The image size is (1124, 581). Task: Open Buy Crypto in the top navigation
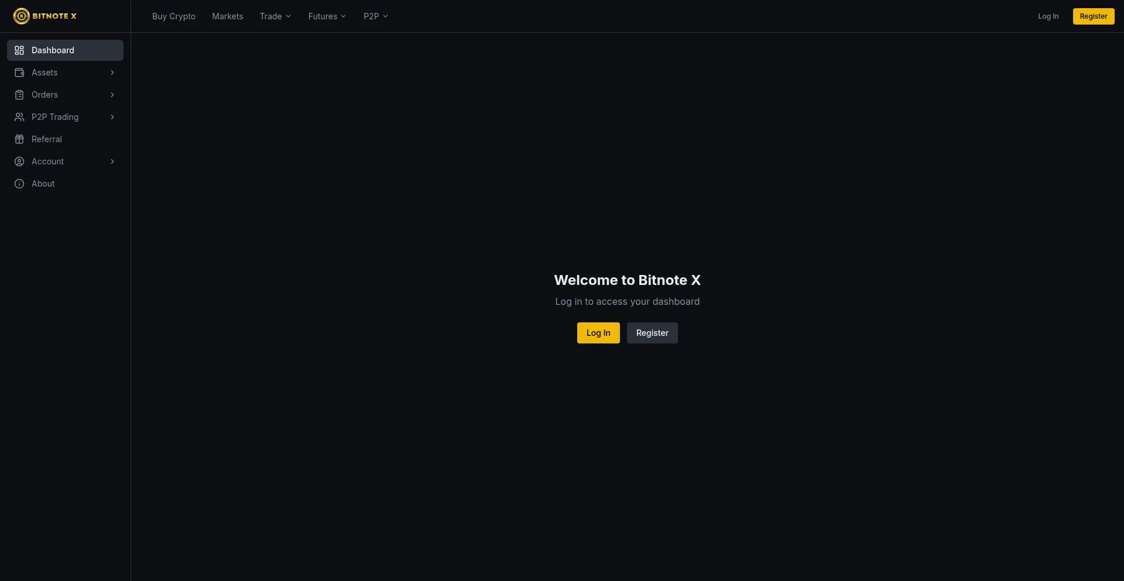tap(174, 16)
